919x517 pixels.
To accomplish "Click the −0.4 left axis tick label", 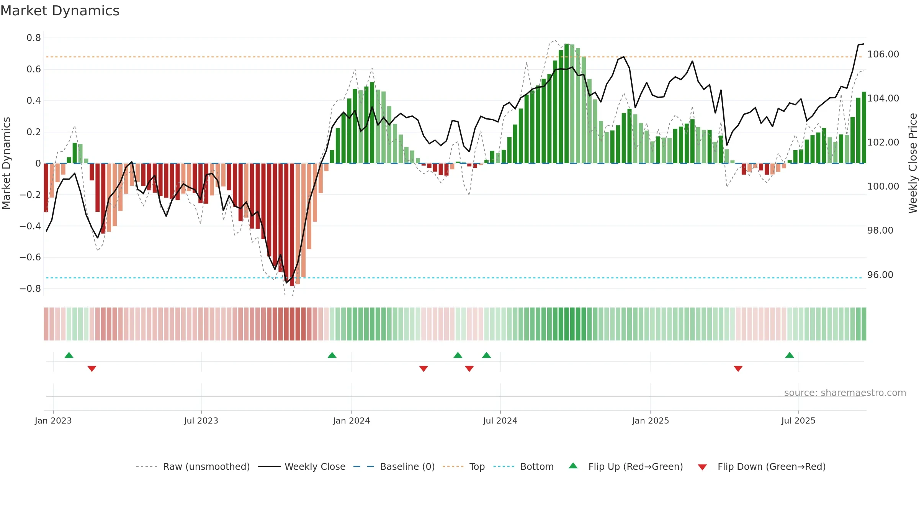I will click(x=30, y=226).
